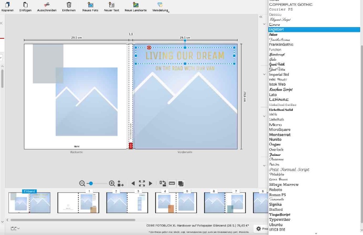Click the Kopieren copy icon
The image size is (363, 235).
7,4
